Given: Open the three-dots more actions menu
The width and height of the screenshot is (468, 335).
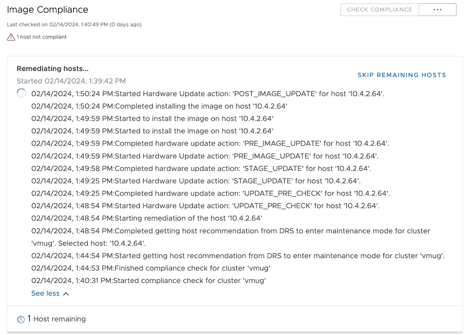Looking at the screenshot, I should click(437, 10).
